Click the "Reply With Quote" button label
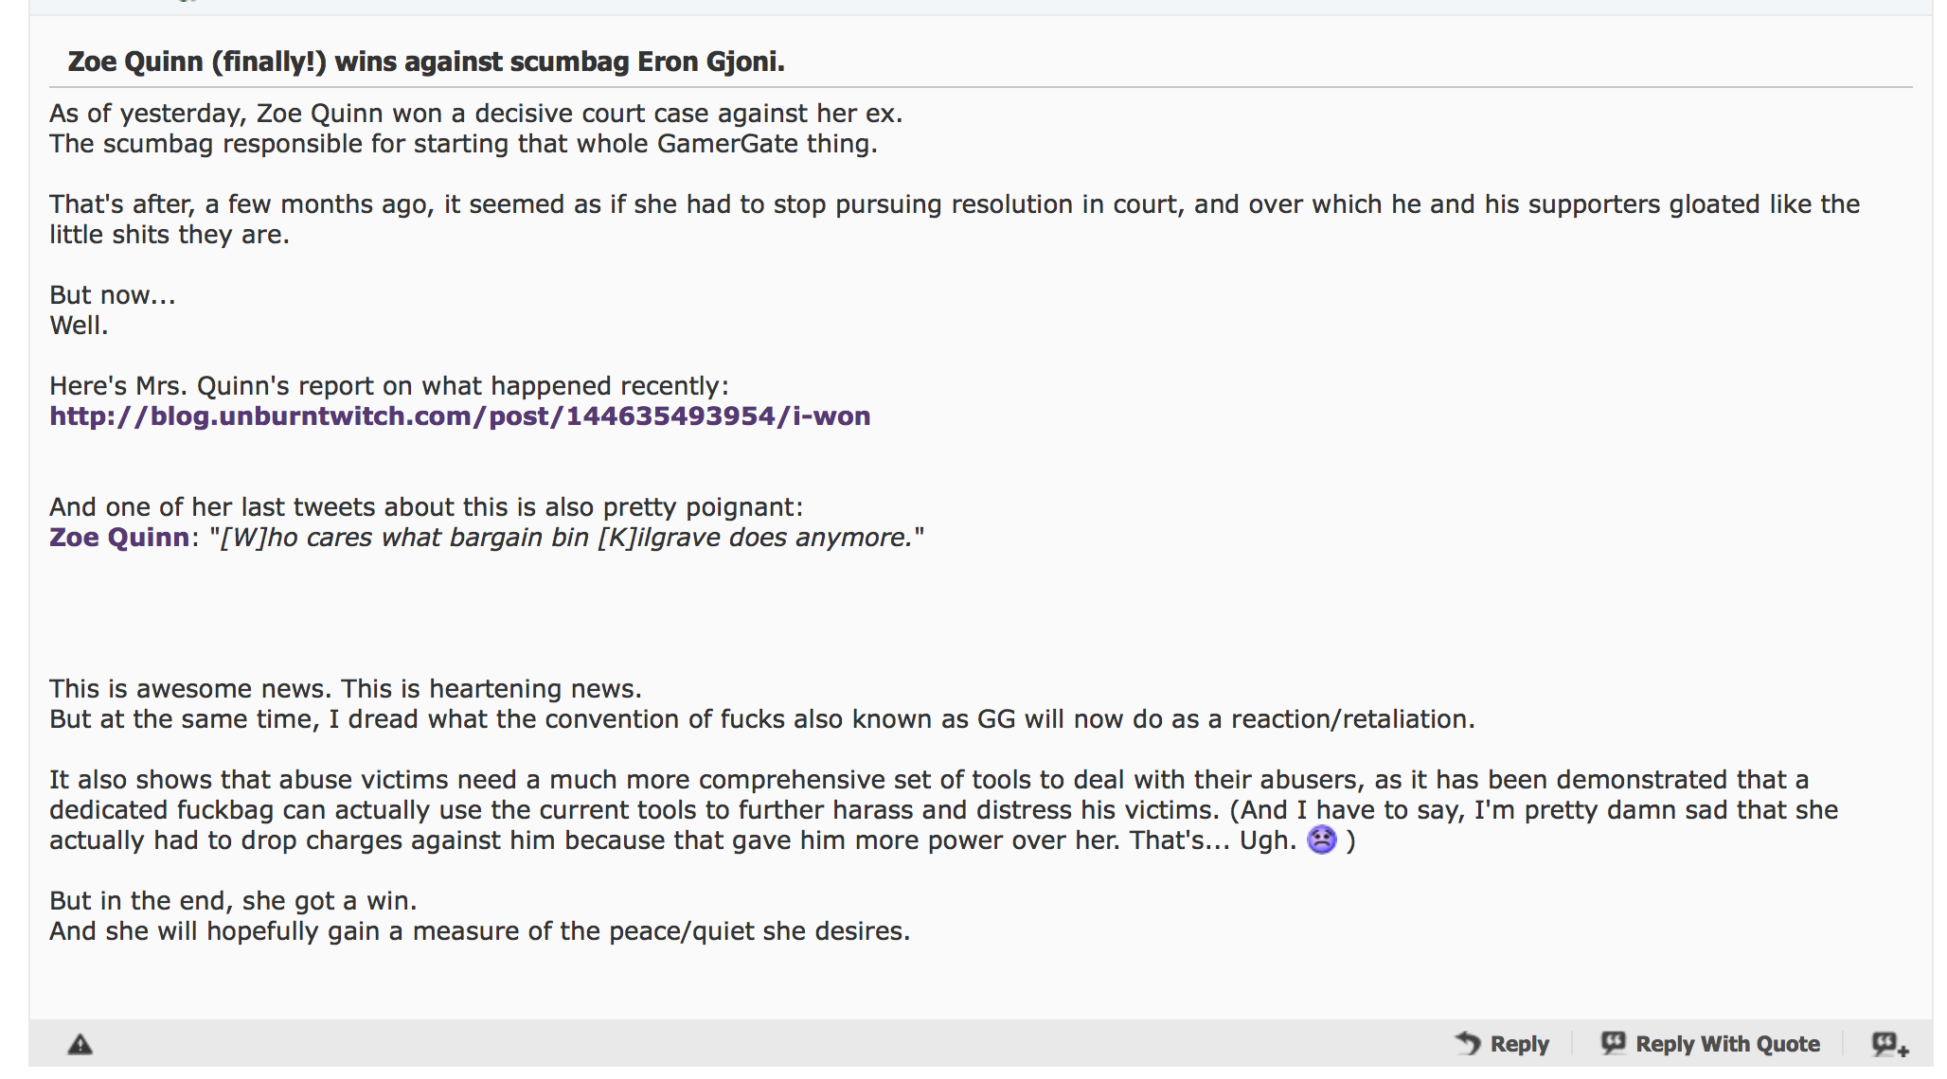 click(x=1727, y=1044)
